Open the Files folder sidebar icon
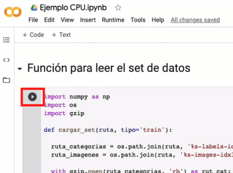The height and width of the screenshot is (173, 233). click(6, 80)
